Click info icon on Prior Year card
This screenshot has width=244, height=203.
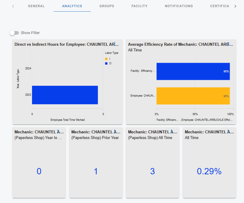[x=115, y=132]
